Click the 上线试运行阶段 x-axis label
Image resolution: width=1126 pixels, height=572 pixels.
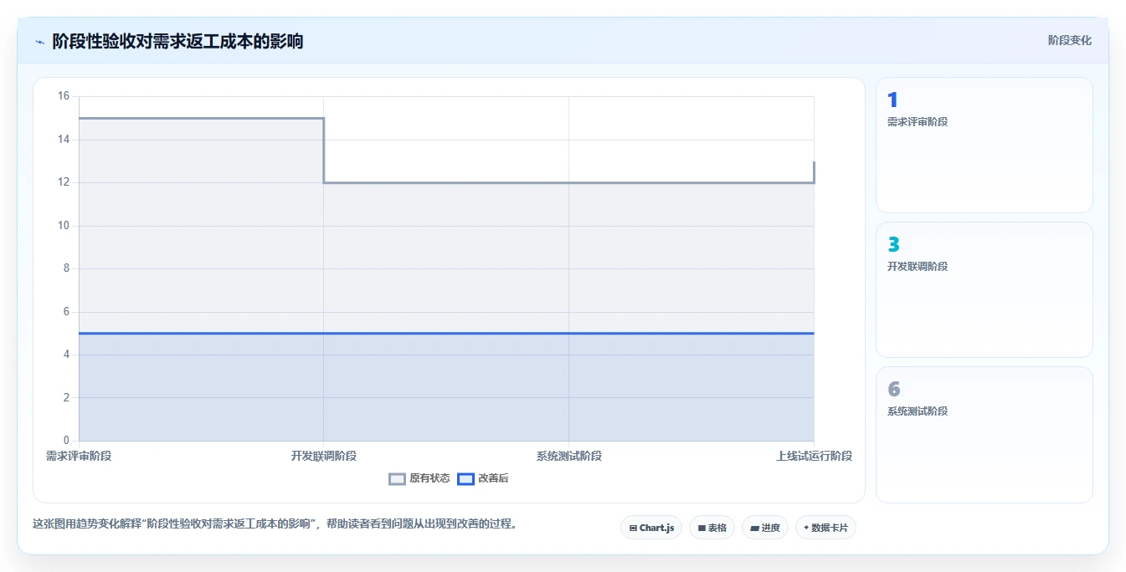click(814, 456)
